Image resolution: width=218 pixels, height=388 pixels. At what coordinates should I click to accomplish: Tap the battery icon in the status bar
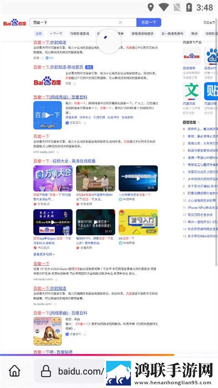(x=189, y=7)
